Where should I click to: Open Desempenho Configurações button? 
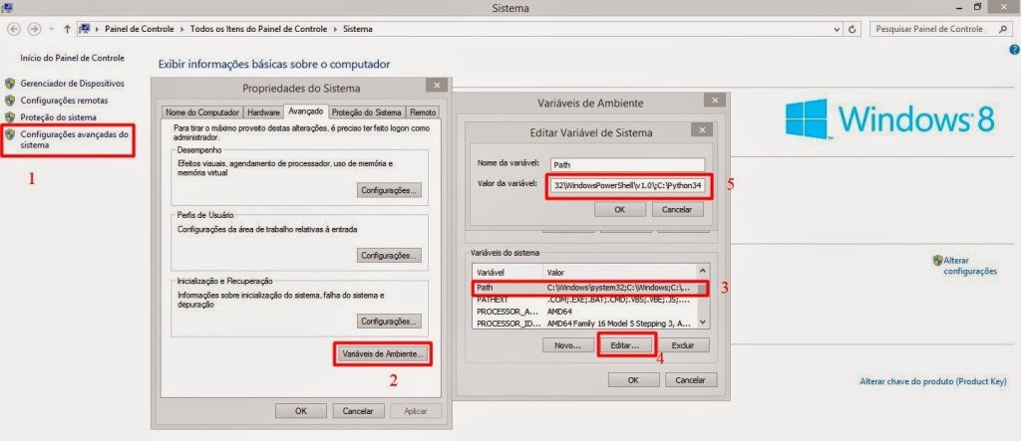(389, 190)
